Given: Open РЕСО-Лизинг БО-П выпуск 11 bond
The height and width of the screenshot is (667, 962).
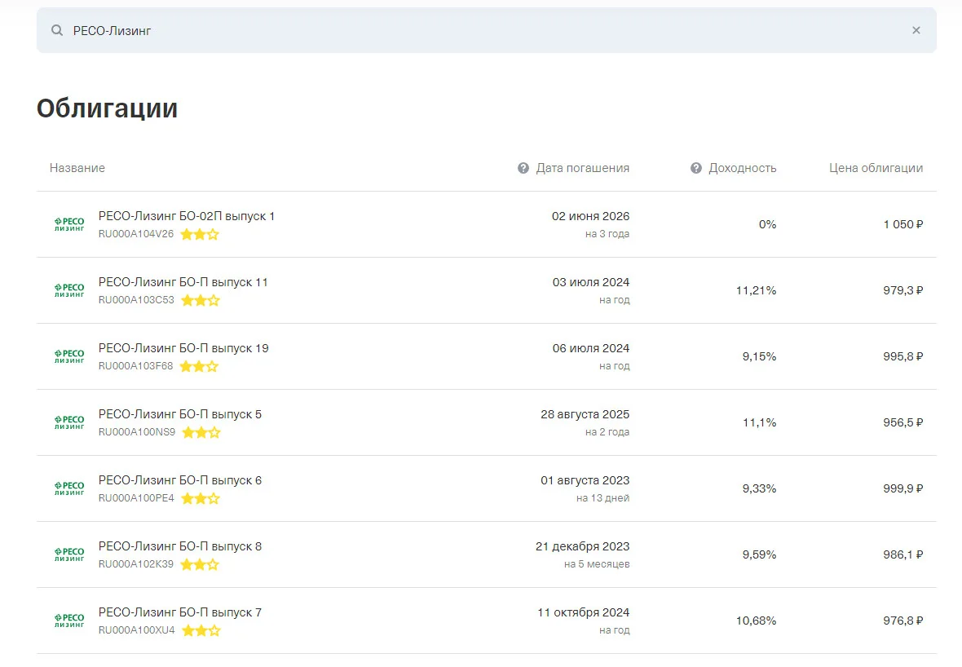Looking at the screenshot, I should 183,282.
